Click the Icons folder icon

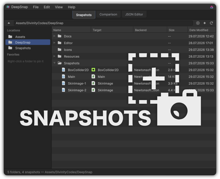(59, 49)
